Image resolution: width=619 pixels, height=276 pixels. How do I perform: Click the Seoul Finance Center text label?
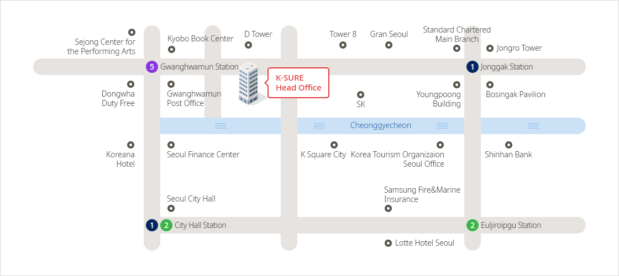pos(203,155)
